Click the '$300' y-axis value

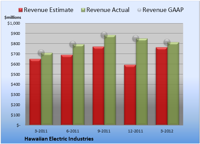(x=15, y=95)
